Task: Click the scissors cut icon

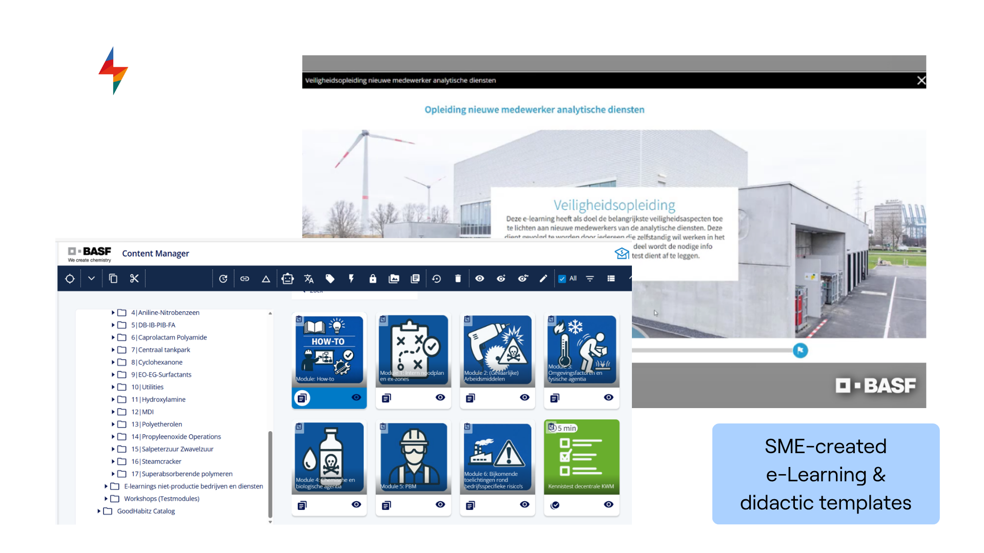Action: pos(134,279)
